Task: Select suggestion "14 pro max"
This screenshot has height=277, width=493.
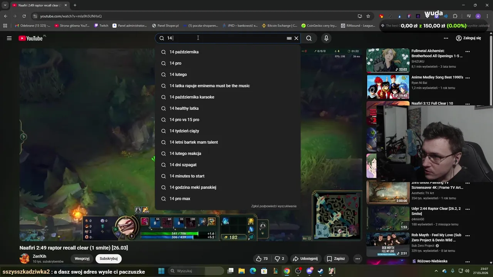Action: click(x=228, y=199)
